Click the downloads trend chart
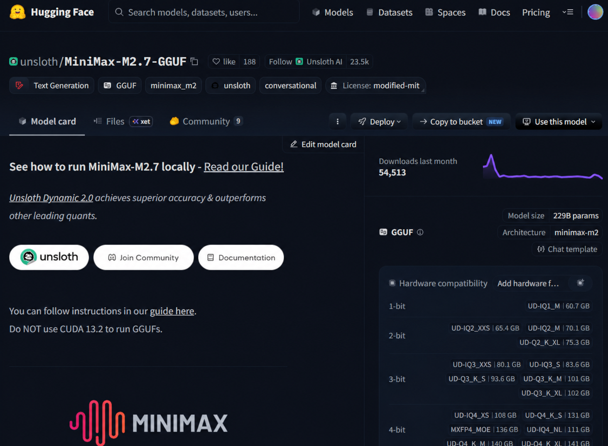 (543, 167)
